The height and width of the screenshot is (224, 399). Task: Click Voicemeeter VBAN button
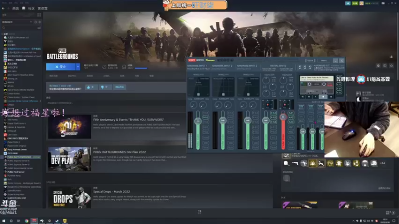[310, 60]
